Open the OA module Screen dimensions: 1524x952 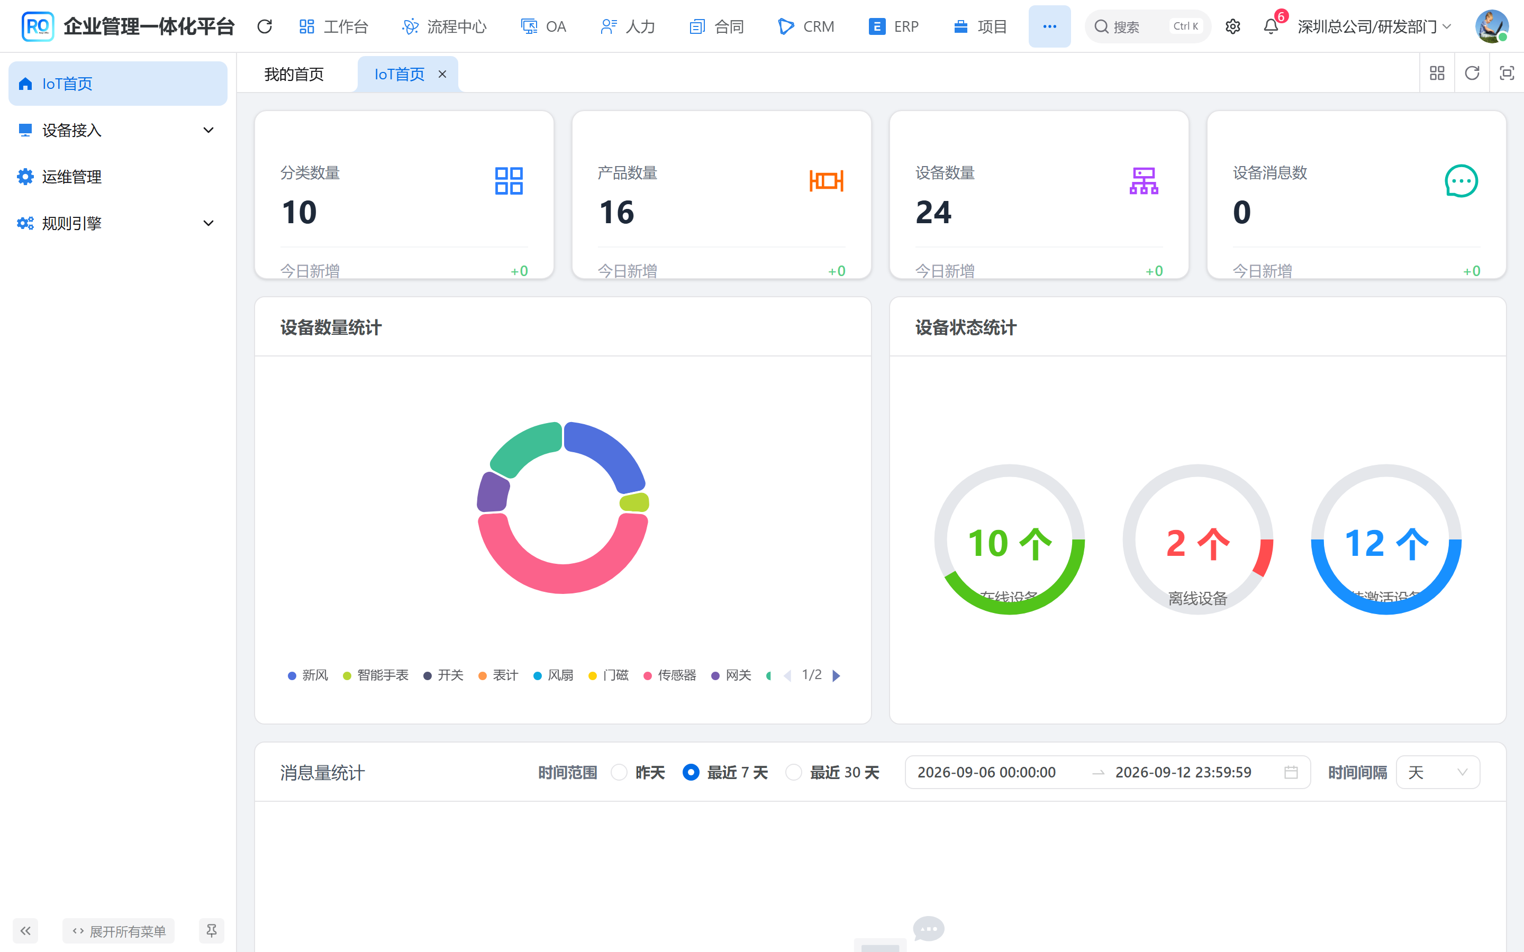click(543, 26)
